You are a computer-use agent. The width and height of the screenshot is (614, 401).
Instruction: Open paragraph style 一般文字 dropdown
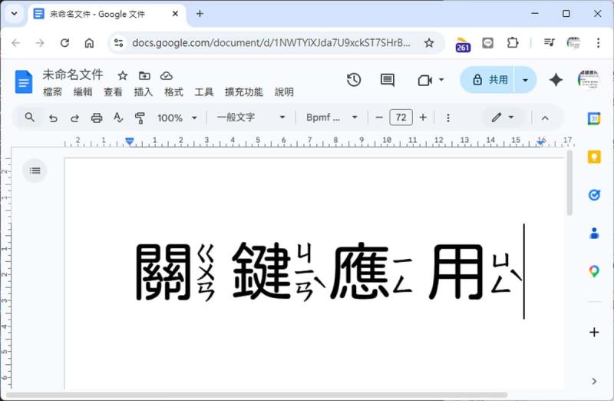click(251, 118)
